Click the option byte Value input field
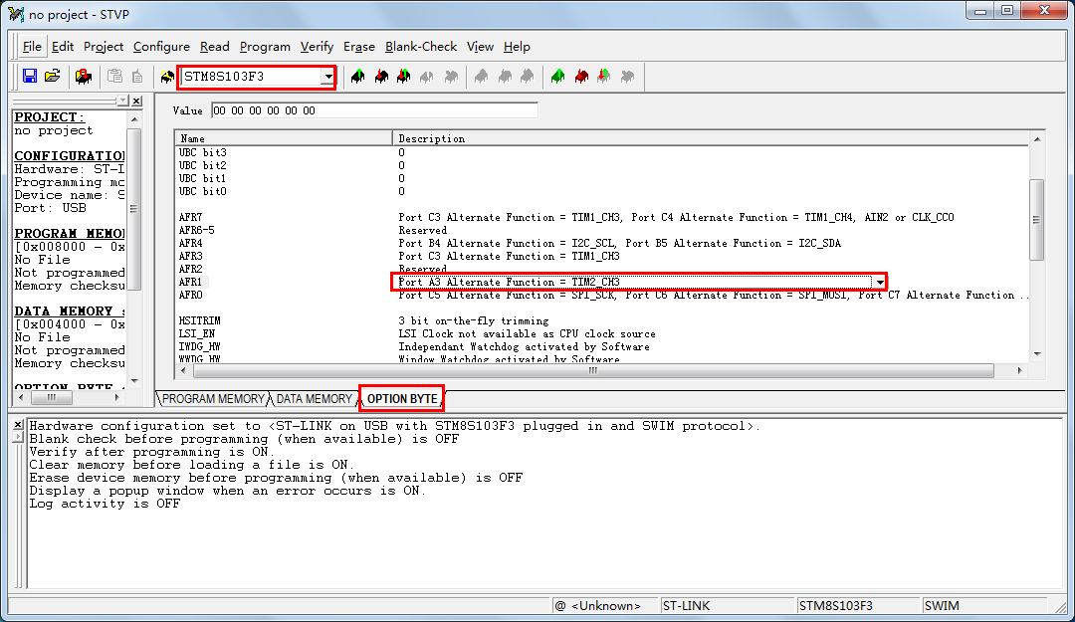 (374, 110)
